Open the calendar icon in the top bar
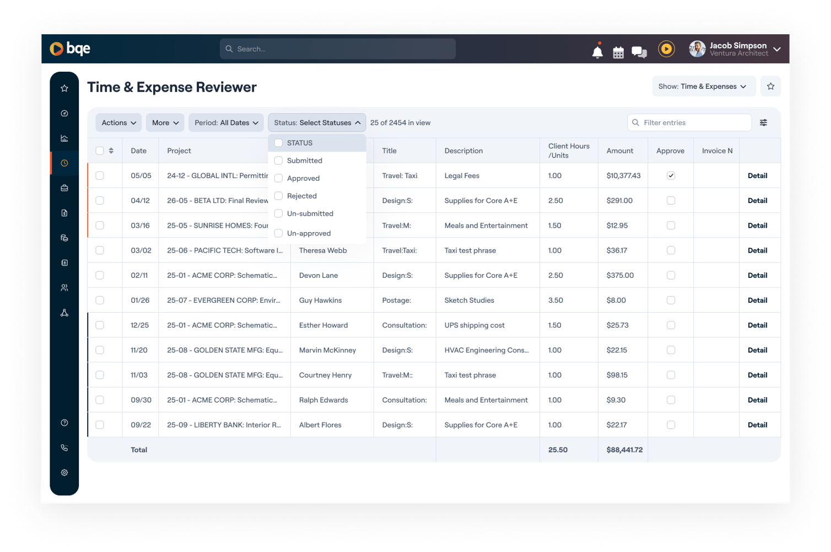The height and width of the screenshot is (552, 831). [x=618, y=51]
